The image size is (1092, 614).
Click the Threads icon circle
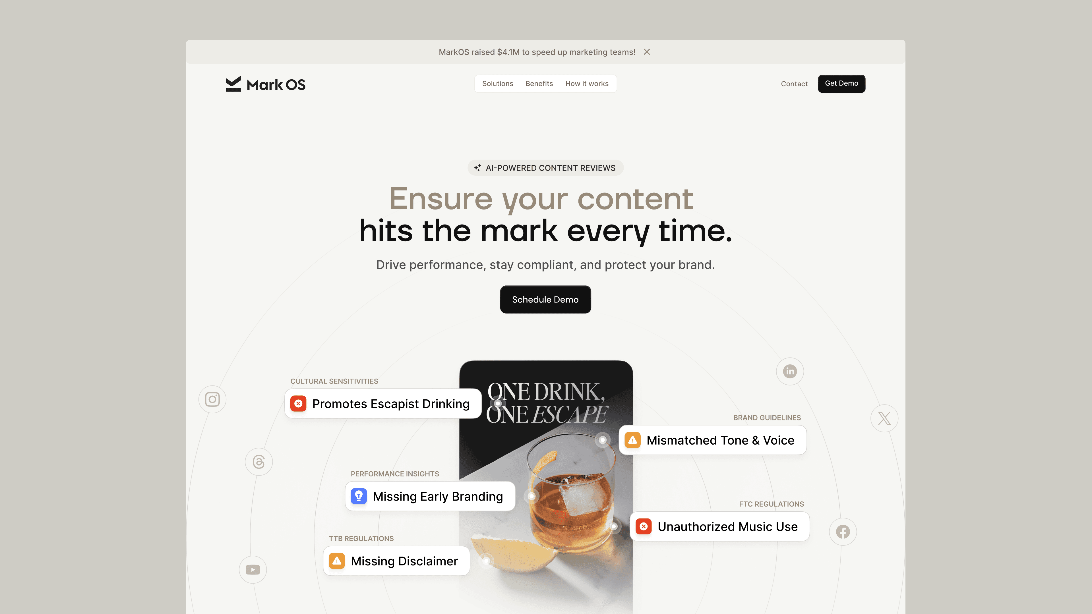(x=258, y=461)
